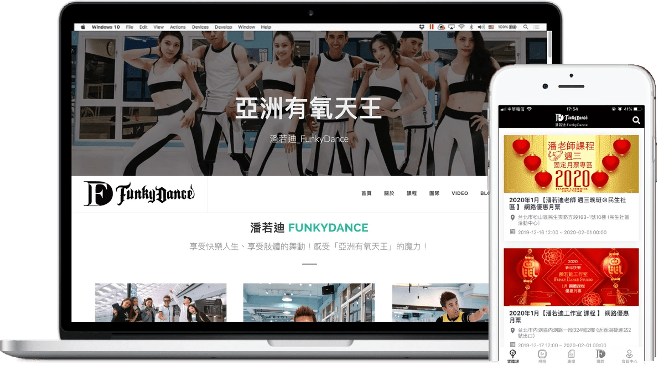Open the Develop menu
Screen dimensions: 664x365
pyautogui.click(x=224, y=27)
